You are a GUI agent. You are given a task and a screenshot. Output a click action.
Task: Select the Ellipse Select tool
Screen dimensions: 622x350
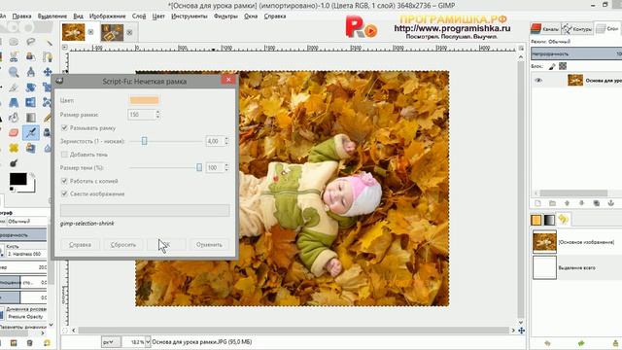(x=14, y=41)
